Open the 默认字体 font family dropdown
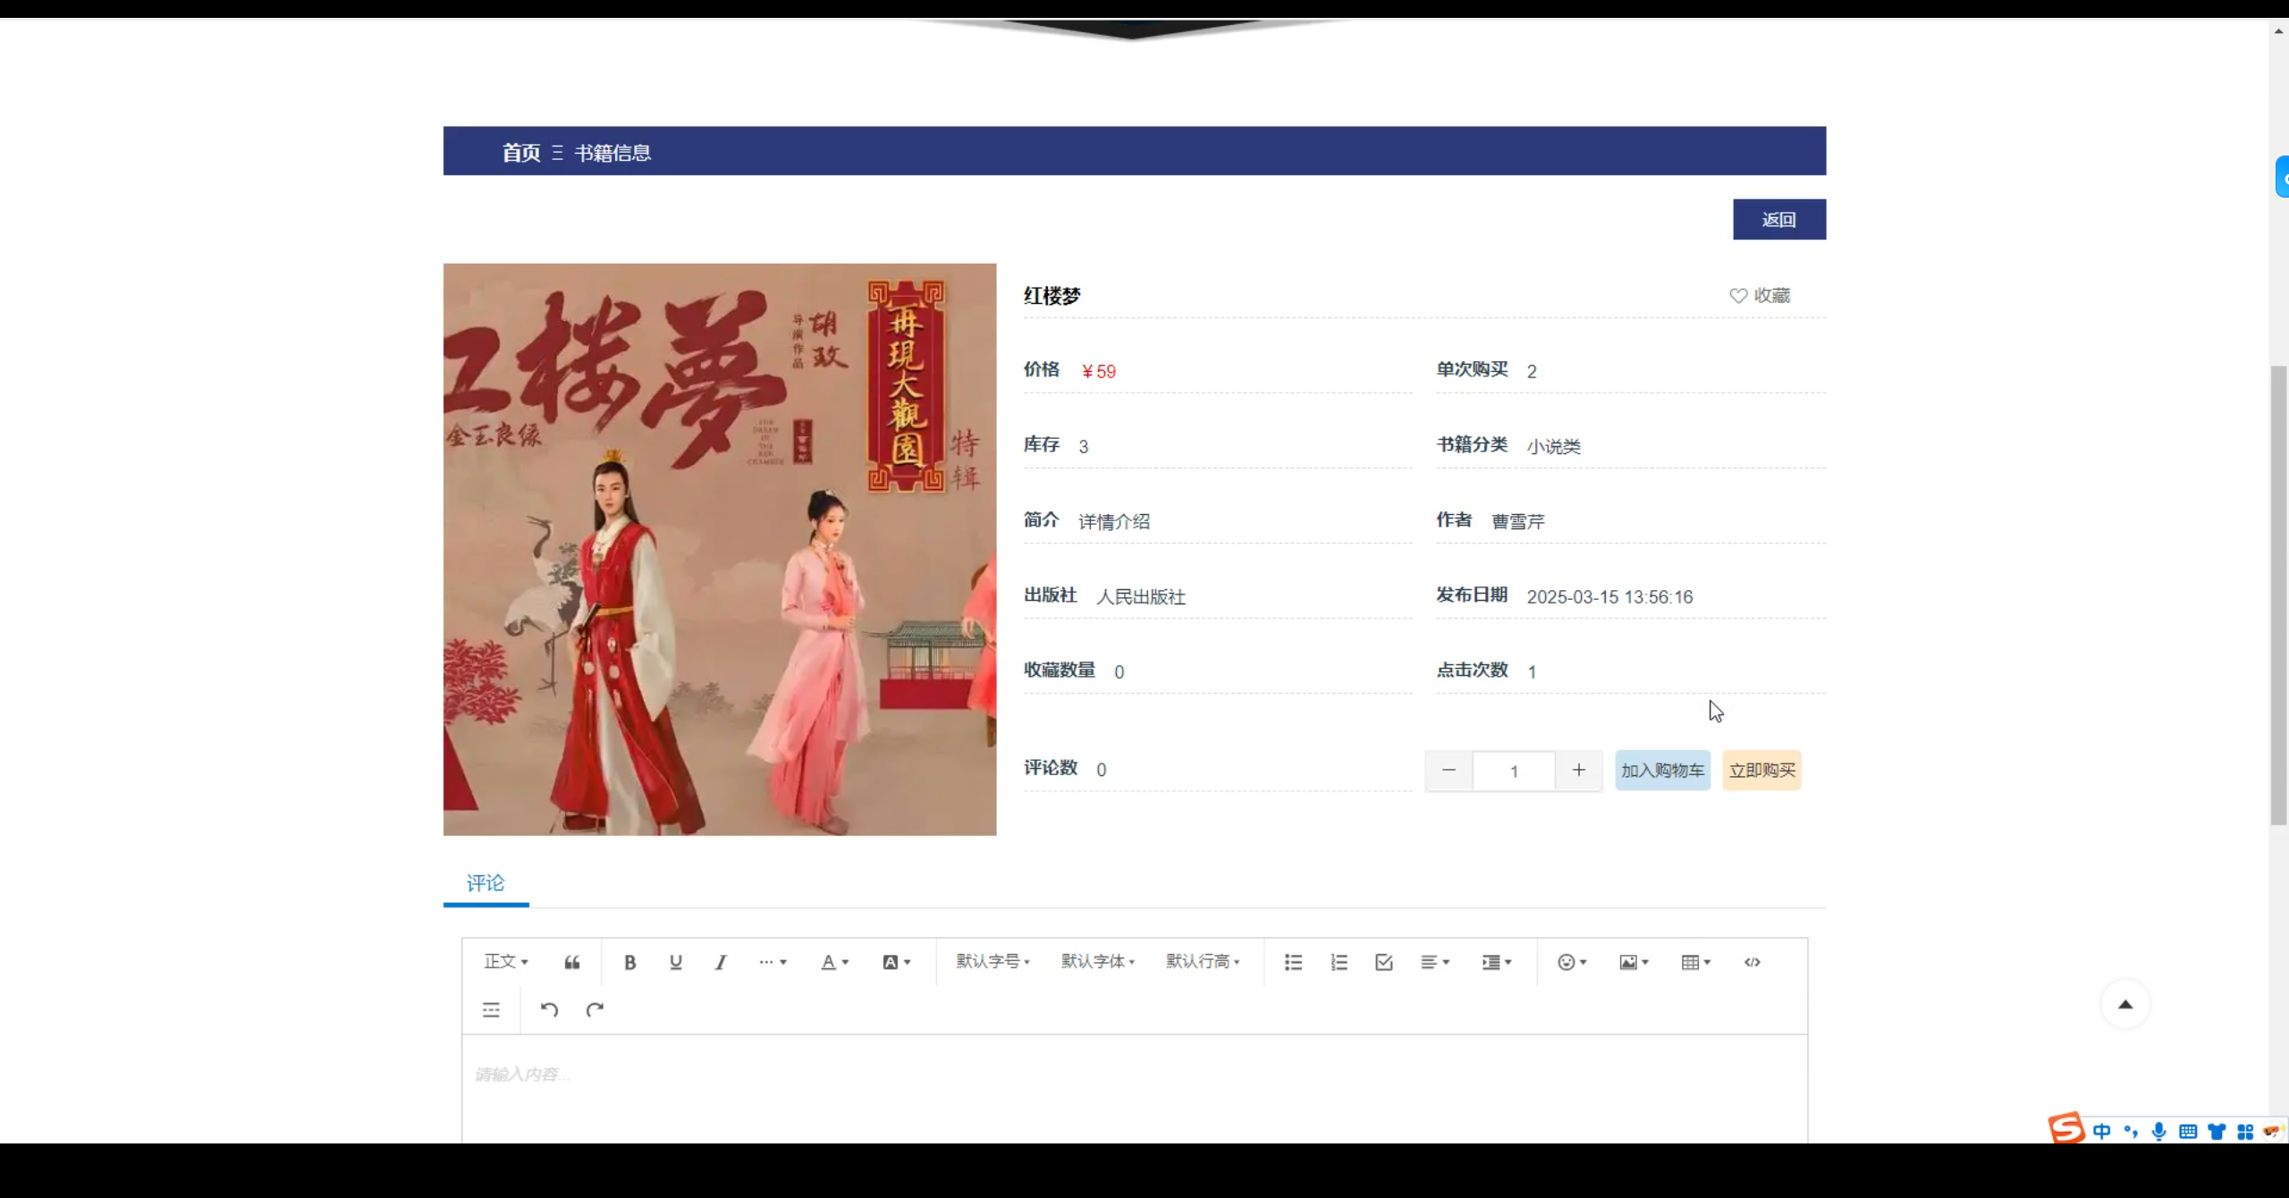This screenshot has height=1198, width=2289. tap(1097, 961)
